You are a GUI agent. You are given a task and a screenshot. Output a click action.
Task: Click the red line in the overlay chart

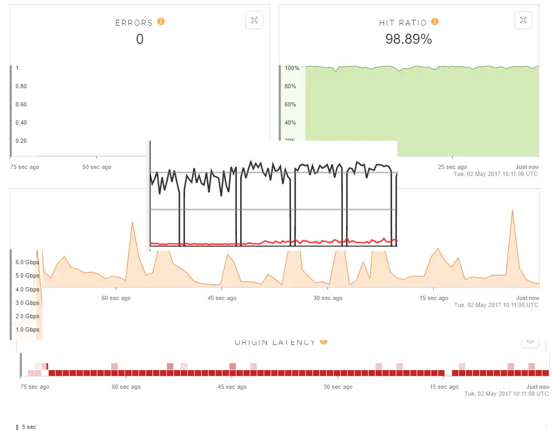(x=267, y=242)
